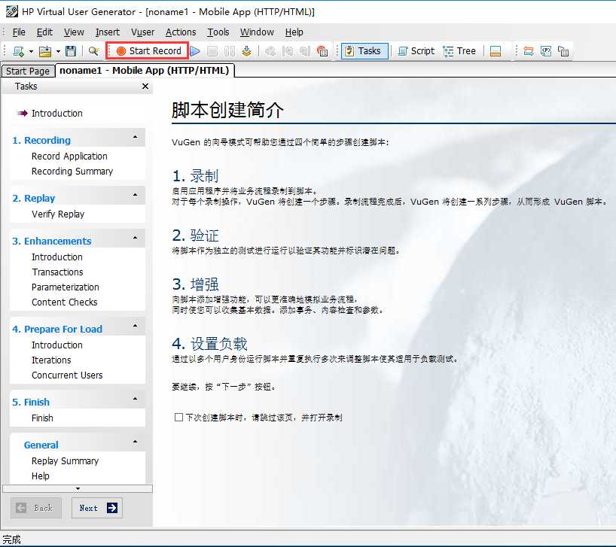Open the View menu

pos(74,32)
